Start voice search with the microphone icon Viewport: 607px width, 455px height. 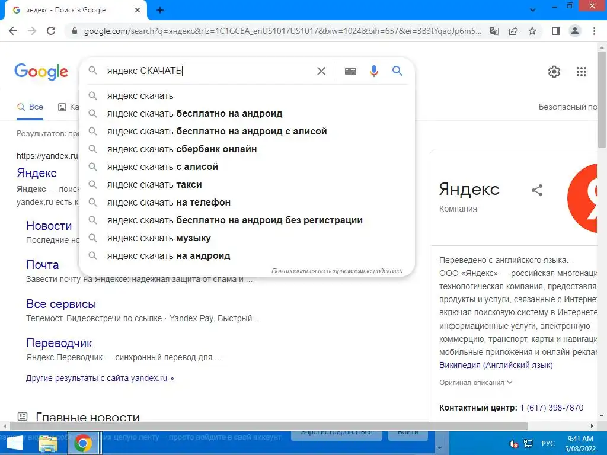point(373,71)
